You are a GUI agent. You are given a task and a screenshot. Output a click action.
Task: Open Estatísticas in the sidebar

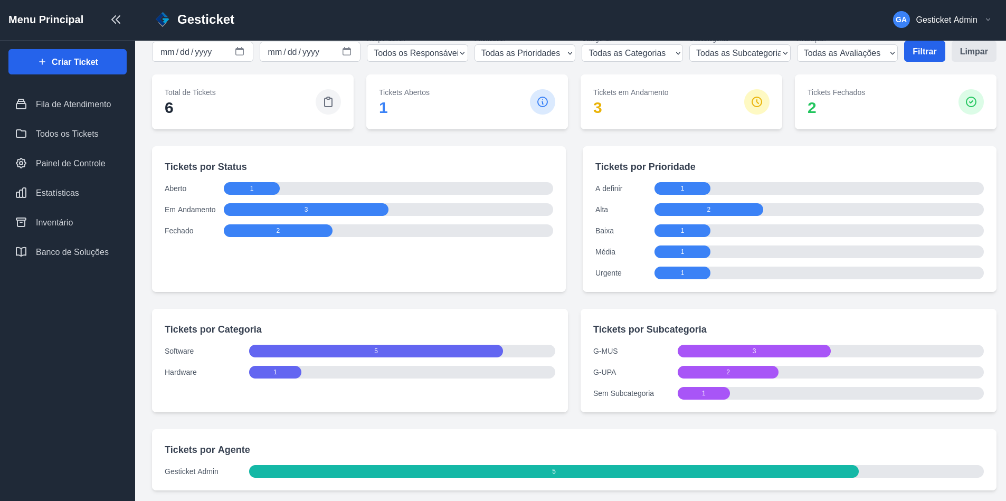click(x=57, y=193)
